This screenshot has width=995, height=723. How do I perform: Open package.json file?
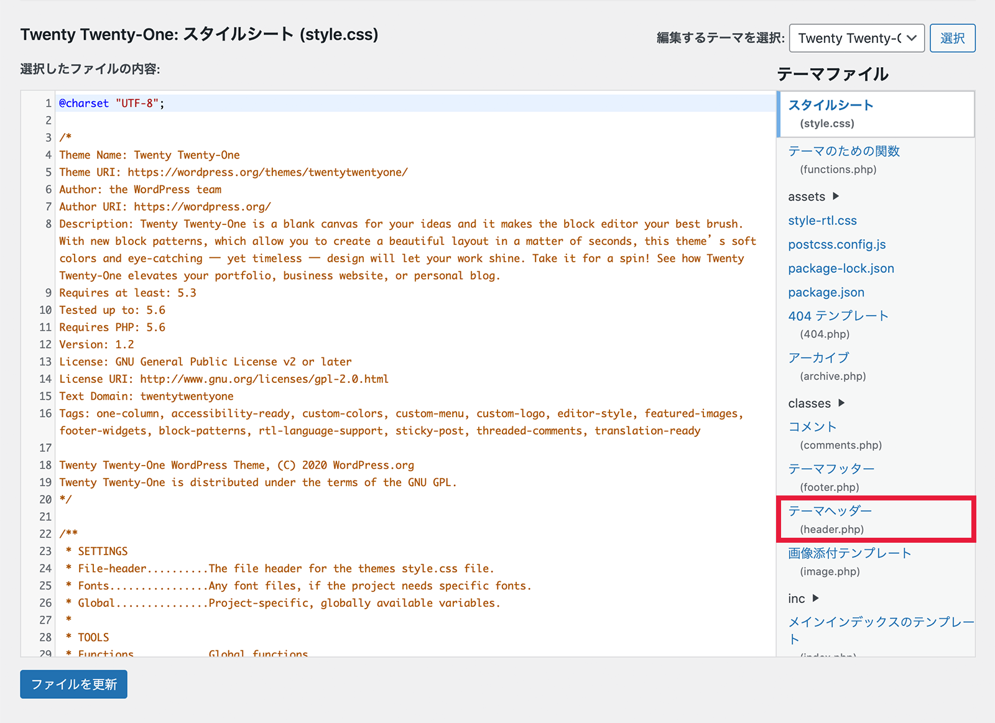tap(826, 292)
